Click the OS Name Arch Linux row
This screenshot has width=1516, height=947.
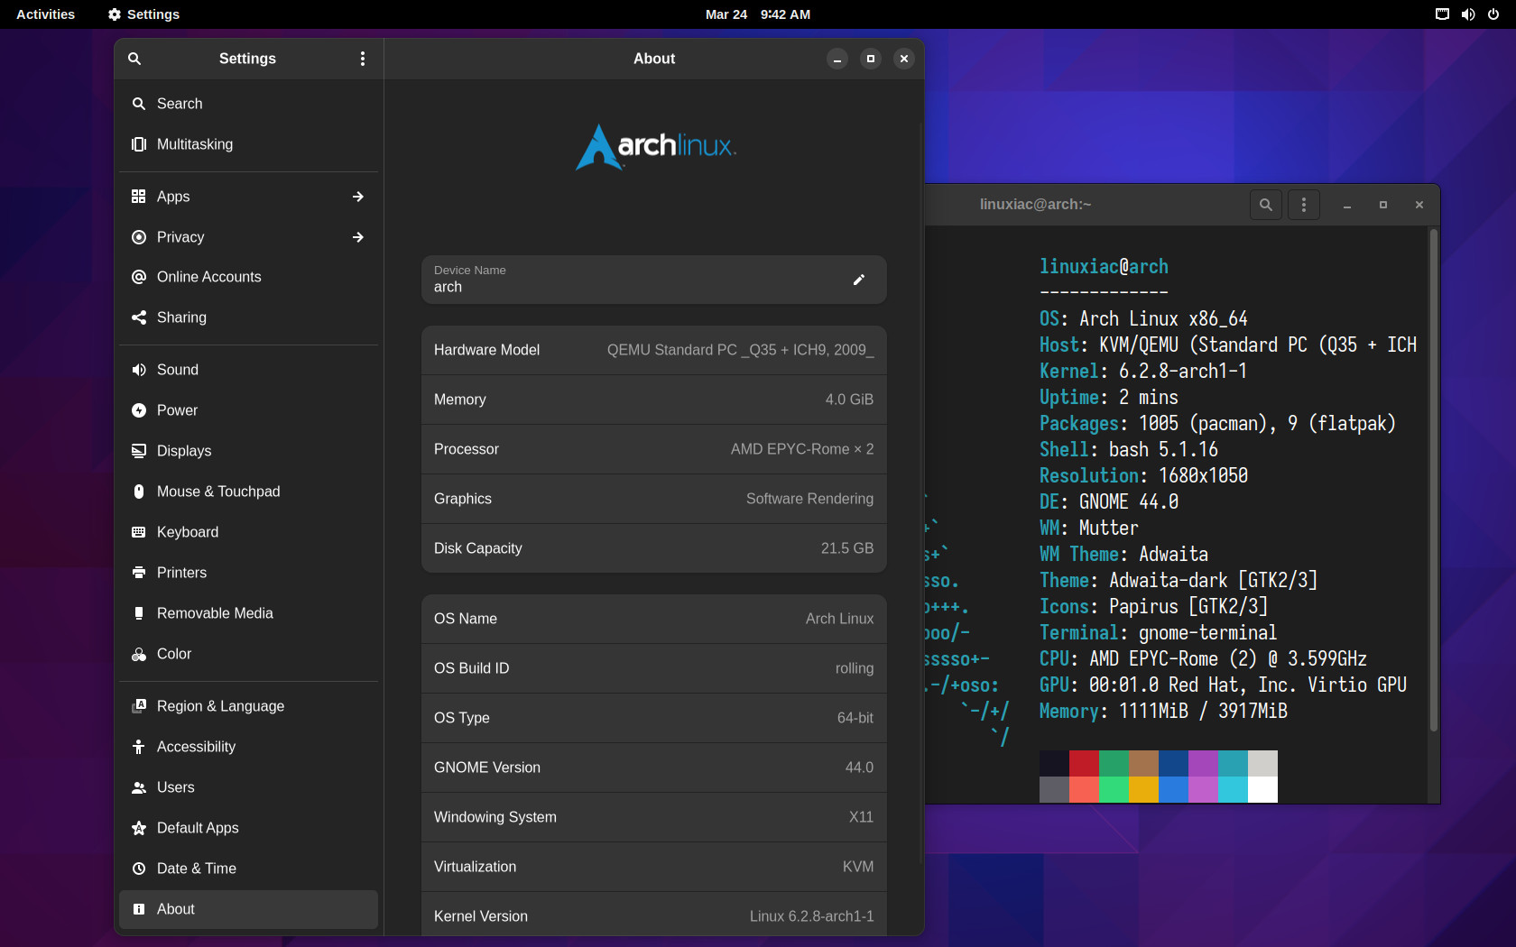tap(654, 619)
